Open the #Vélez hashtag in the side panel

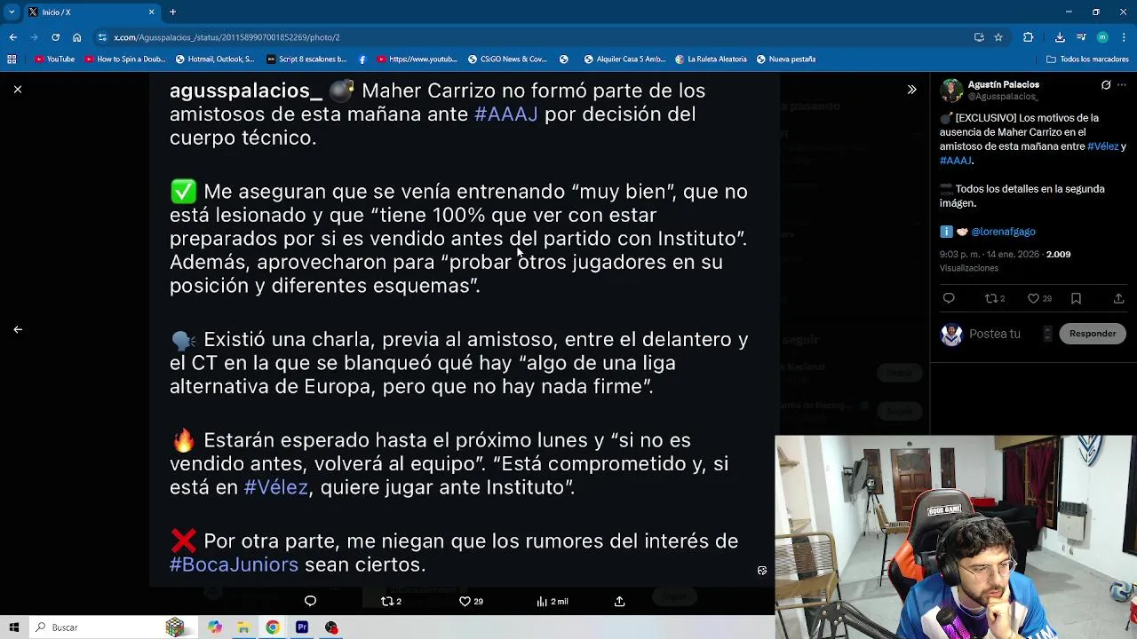[1102, 146]
